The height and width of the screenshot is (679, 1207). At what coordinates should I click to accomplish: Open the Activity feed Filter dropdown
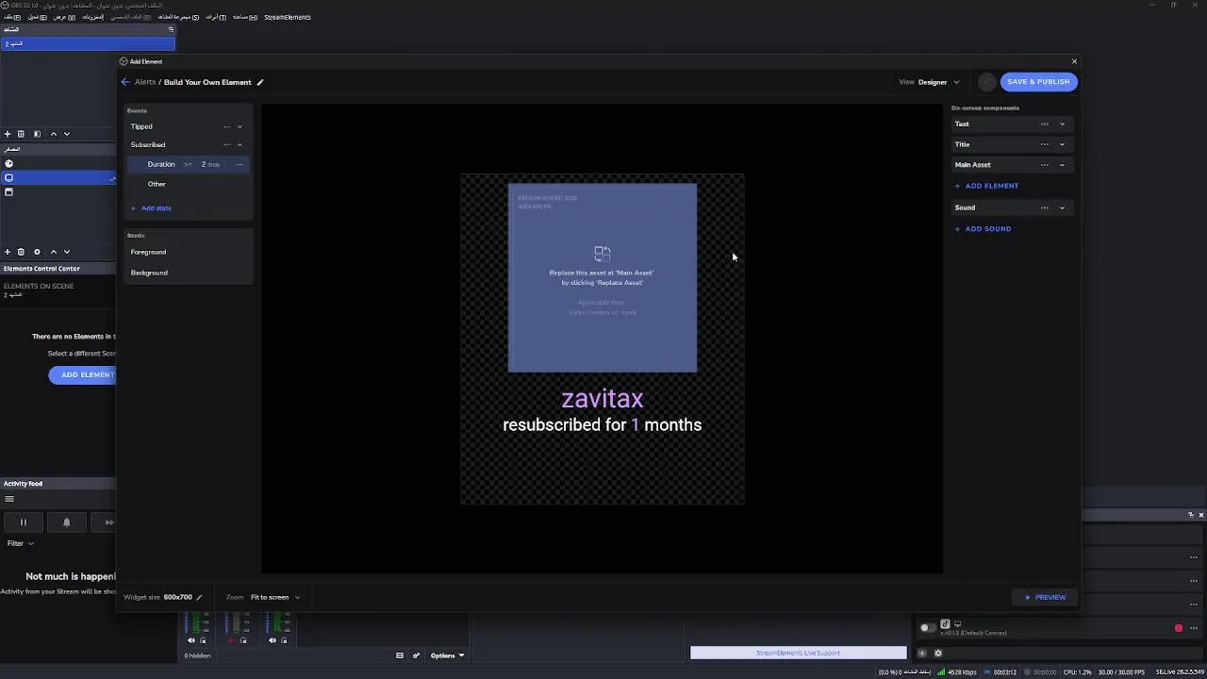click(20, 543)
